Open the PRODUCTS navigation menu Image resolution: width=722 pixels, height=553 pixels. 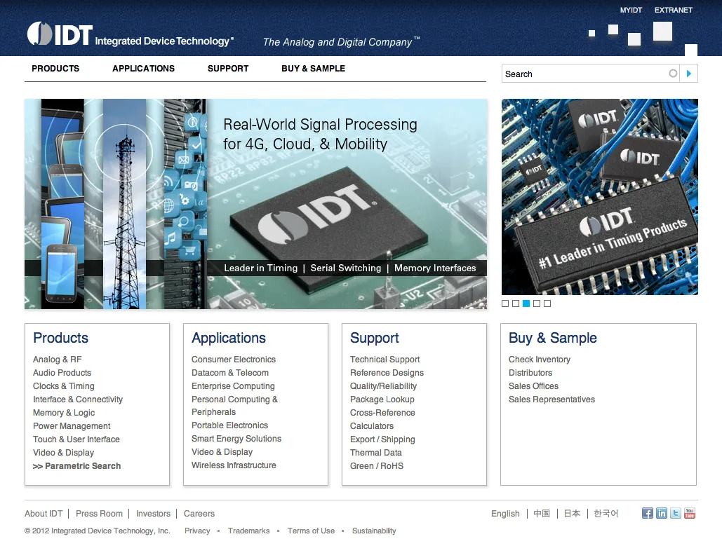click(x=55, y=69)
